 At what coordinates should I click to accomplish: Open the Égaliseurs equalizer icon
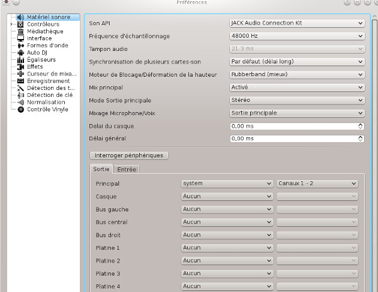coord(21,60)
